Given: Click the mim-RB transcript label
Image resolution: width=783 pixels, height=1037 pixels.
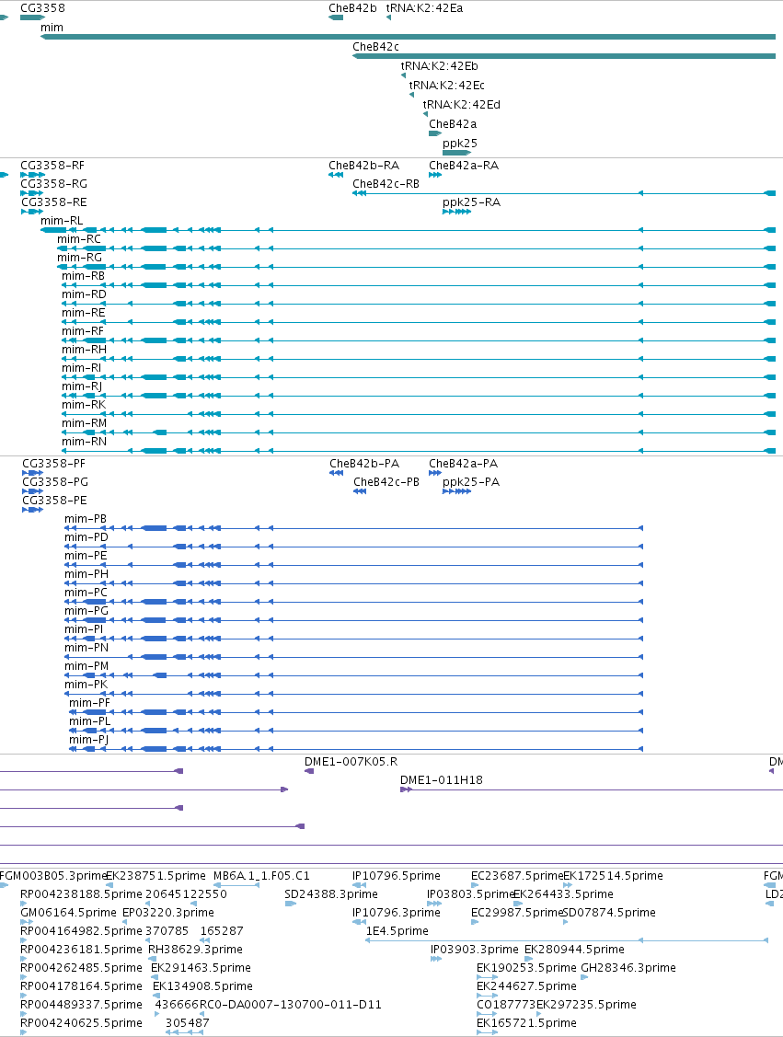Looking at the screenshot, I should point(83,276).
